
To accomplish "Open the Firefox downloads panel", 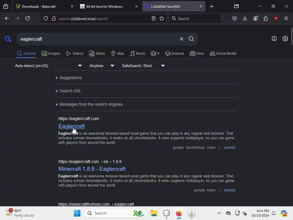I will point(245,18).
